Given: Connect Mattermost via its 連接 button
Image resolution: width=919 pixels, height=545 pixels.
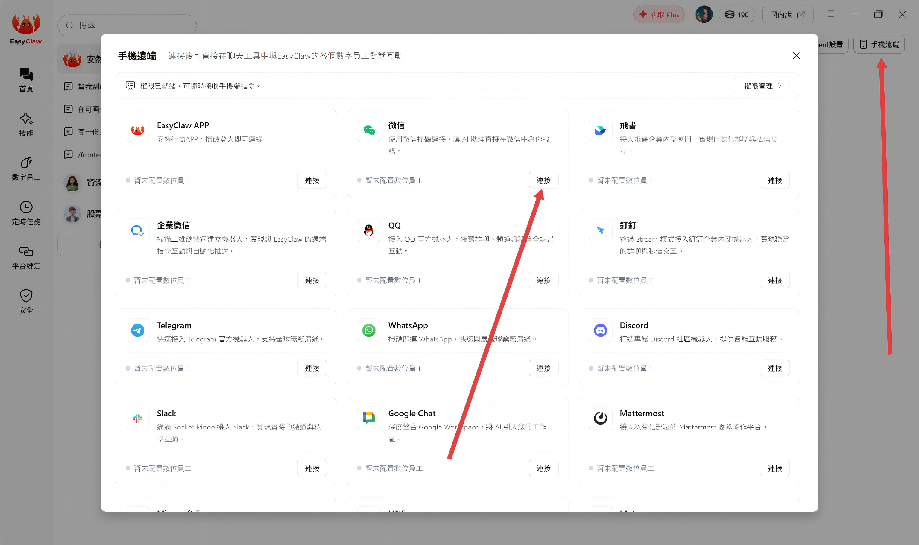Looking at the screenshot, I should coord(775,468).
